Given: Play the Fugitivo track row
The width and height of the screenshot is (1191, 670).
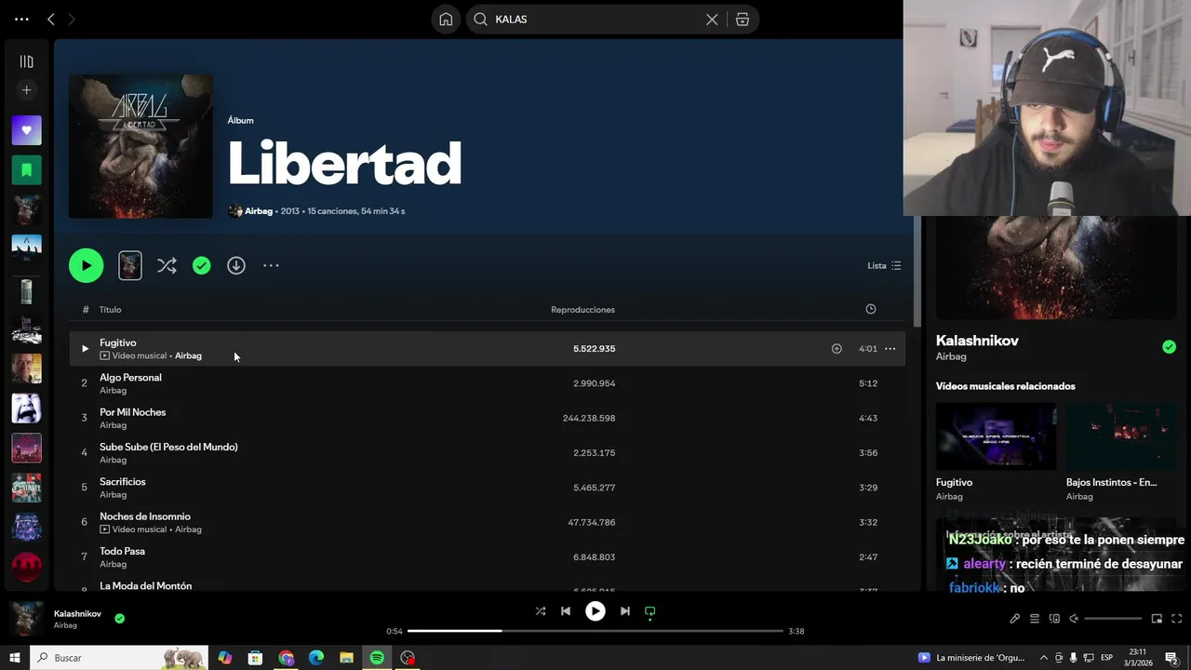Looking at the screenshot, I should click(85, 348).
